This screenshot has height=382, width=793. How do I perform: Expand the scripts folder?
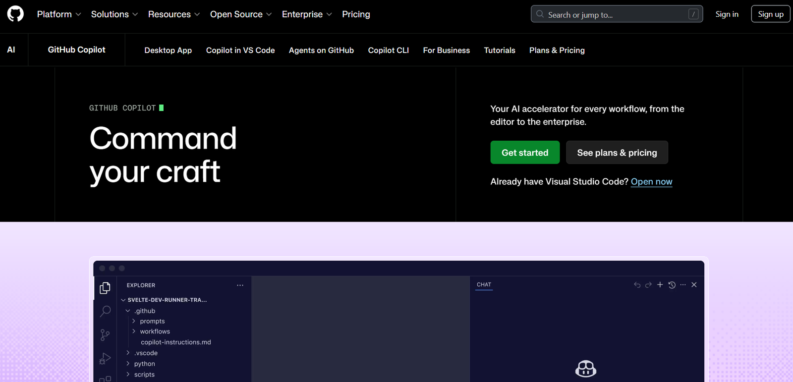tap(140, 375)
